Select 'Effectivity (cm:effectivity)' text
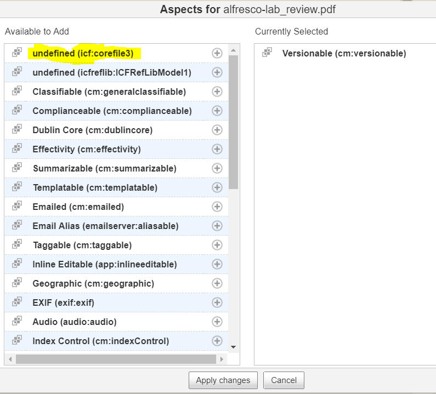The width and height of the screenshot is (436, 394). (x=87, y=149)
